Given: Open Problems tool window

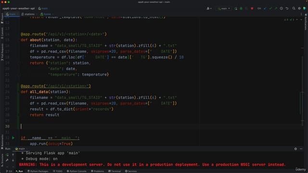Looking at the screenshot, I should click(97, 171).
